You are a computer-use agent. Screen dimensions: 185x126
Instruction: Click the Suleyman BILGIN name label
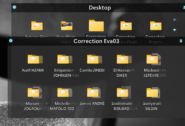coord(151,106)
